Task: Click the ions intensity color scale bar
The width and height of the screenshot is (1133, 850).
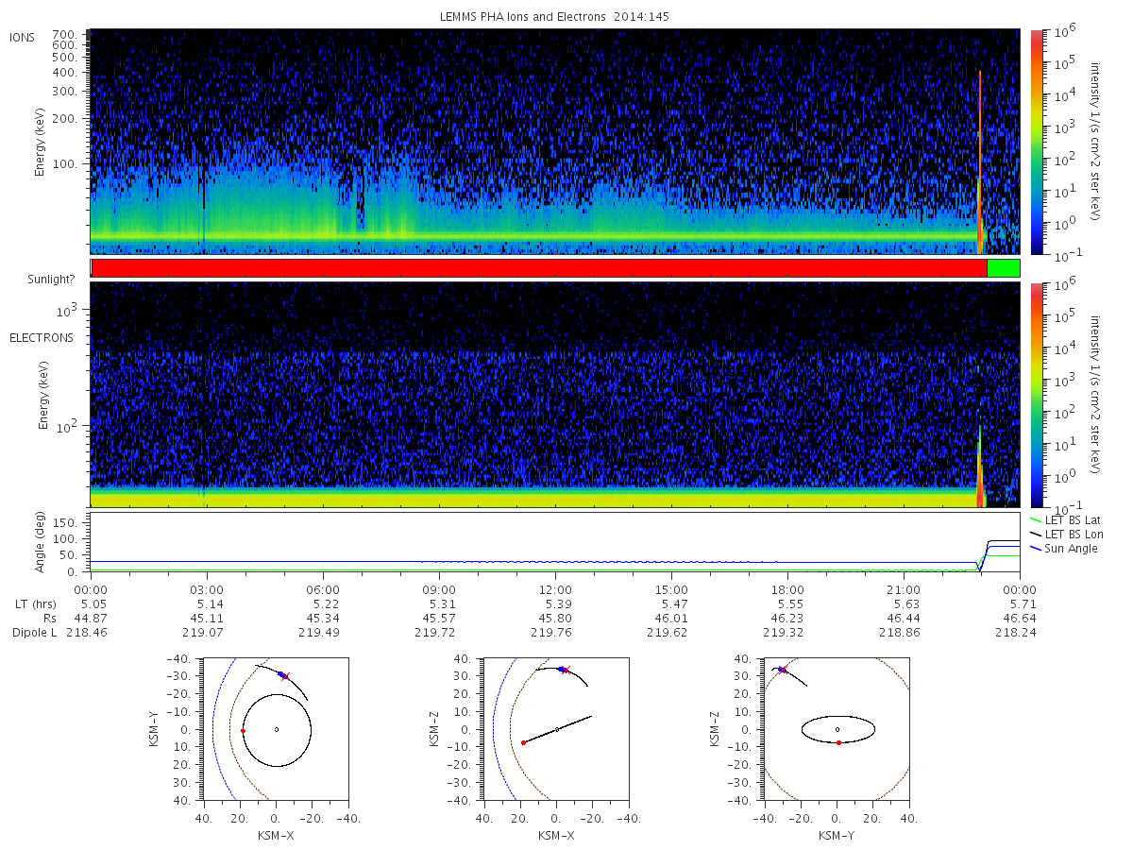Action: [1036, 142]
